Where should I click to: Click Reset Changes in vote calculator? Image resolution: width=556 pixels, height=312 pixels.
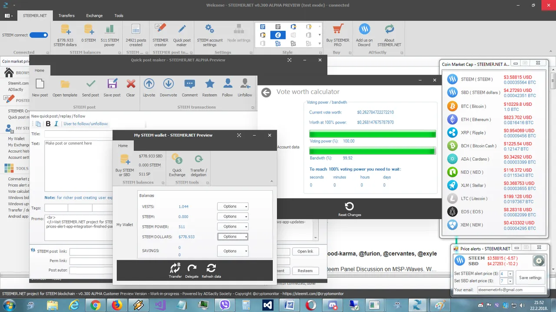[x=349, y=209]
